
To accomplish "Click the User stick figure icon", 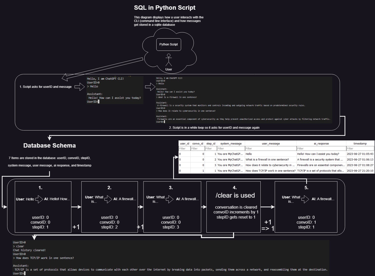I will click(x=169, y=60).
